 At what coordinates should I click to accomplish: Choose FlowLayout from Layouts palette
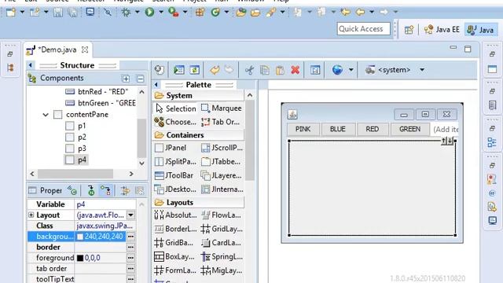coord(222,215)
